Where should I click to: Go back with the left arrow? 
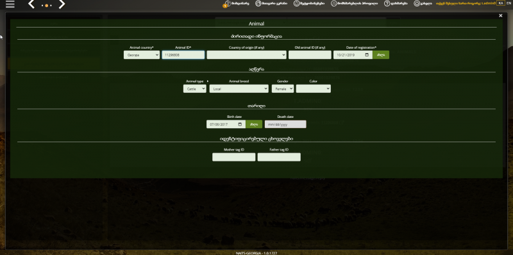31,4
